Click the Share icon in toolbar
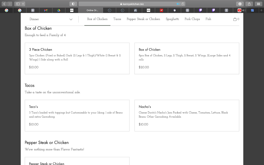 249,4
